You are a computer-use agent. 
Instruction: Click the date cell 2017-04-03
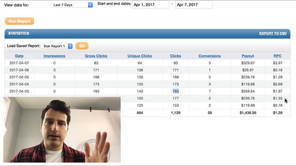(x=19, y=91)
